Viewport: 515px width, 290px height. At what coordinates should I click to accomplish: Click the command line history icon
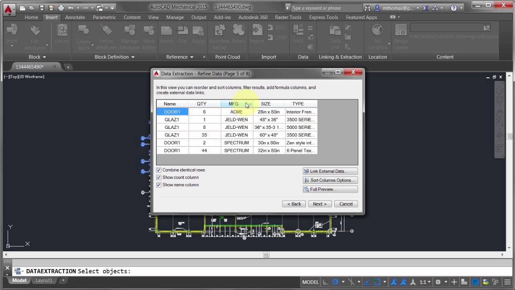pos(18,271)
